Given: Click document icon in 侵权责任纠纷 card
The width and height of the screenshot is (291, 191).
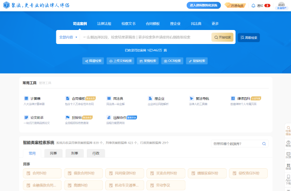Looking at the screenshot, I should click(x=234, y=173).
